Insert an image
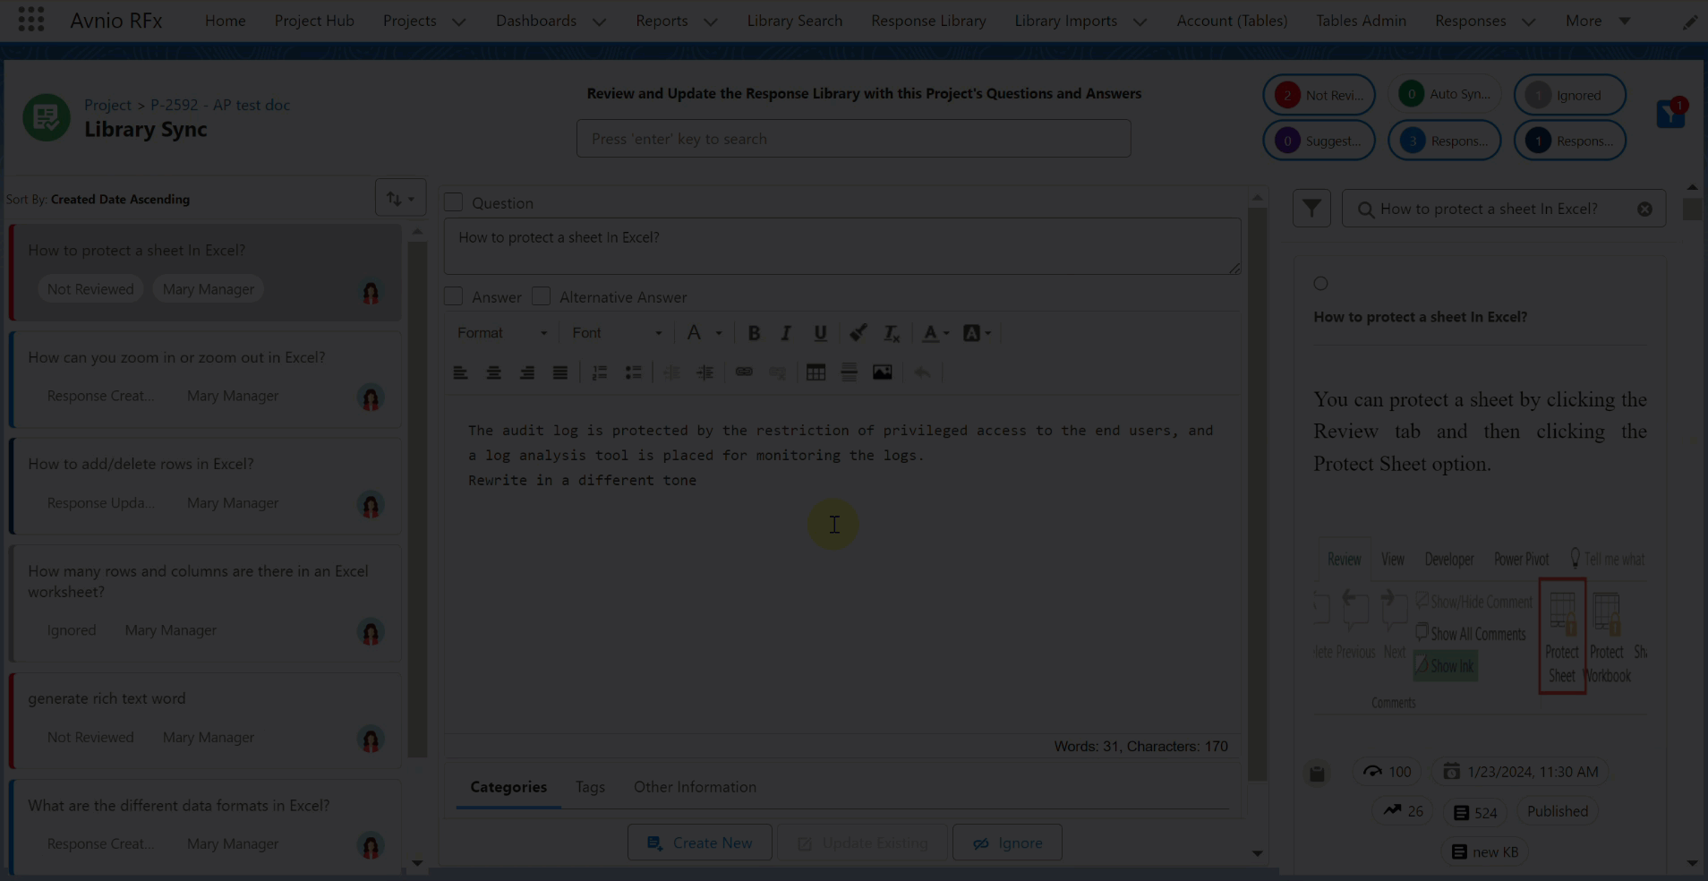Viewport: 1708px width, 881px height. [x=883, y=372]
